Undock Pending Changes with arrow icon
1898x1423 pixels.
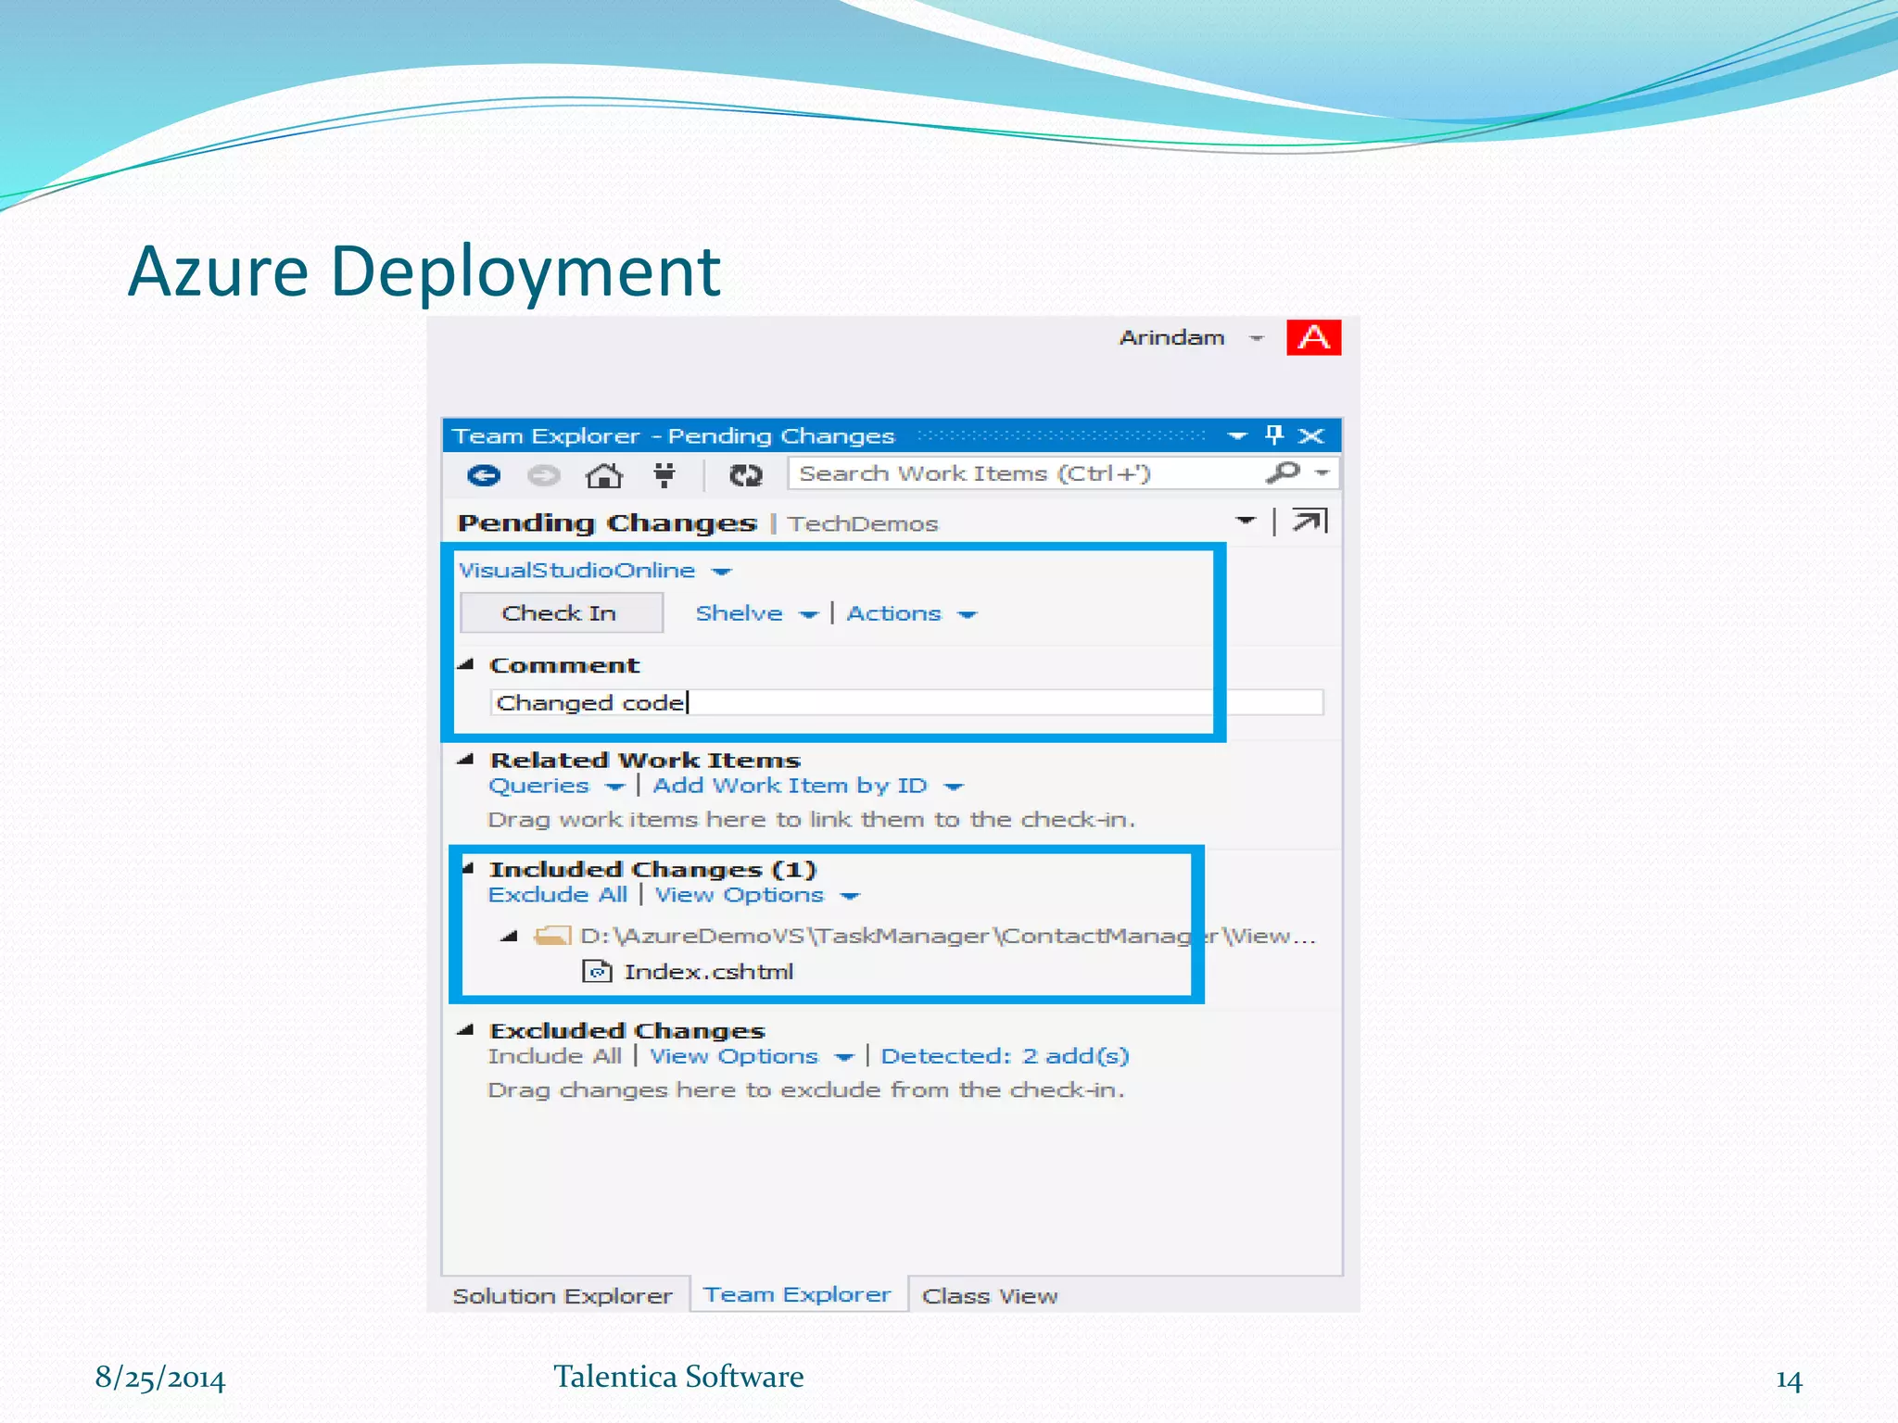coord(1310,522)
